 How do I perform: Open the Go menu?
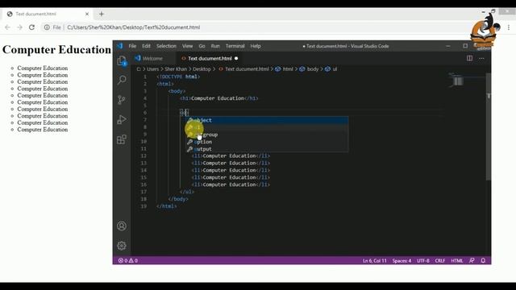click(x=202, y=46)
